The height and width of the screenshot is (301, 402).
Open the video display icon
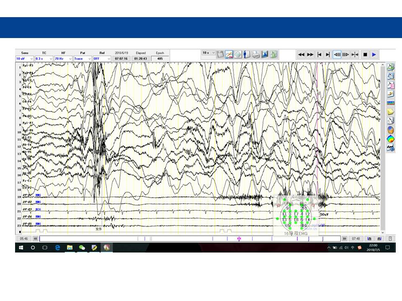pyautogui.click(x=265, y=54)
